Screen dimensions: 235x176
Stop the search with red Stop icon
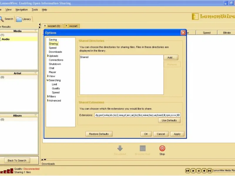click(162, 148)
